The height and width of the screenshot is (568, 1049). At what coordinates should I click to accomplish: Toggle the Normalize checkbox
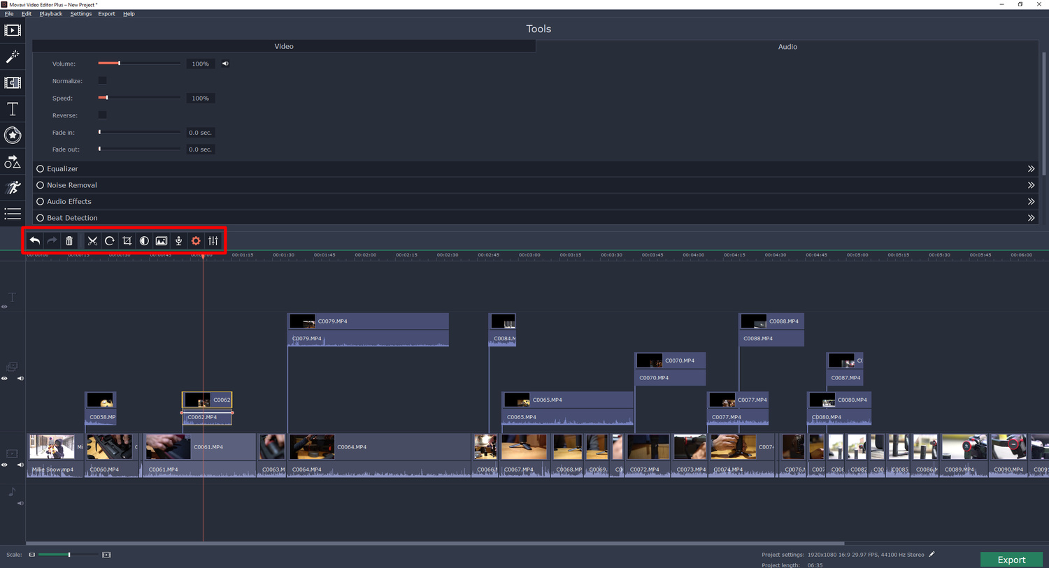click(x=103, y=80)
